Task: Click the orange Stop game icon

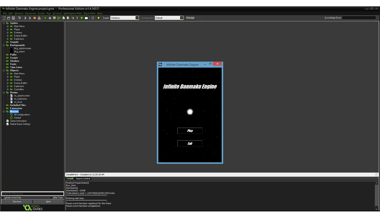Action: (x=35, y=18)
